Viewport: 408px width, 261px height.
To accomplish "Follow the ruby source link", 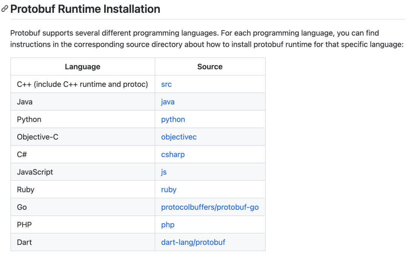I will pos(168,190).
